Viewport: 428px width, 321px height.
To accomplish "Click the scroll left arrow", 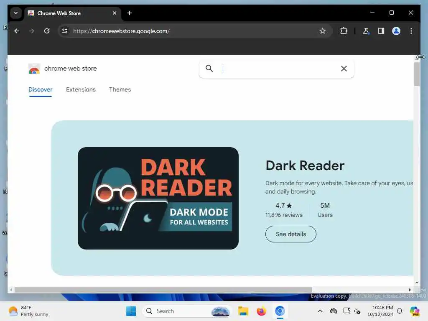I will pos(10,290).
